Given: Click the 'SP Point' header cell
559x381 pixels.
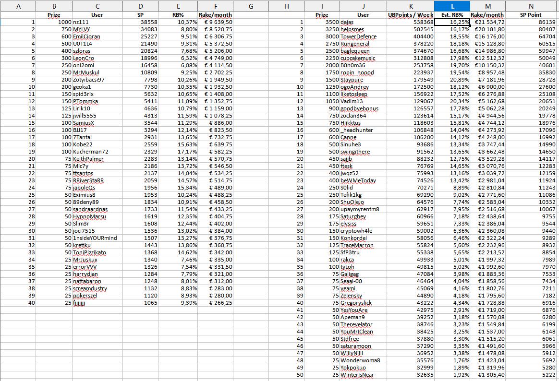Looking at the screenshot, I should point(531,15).
